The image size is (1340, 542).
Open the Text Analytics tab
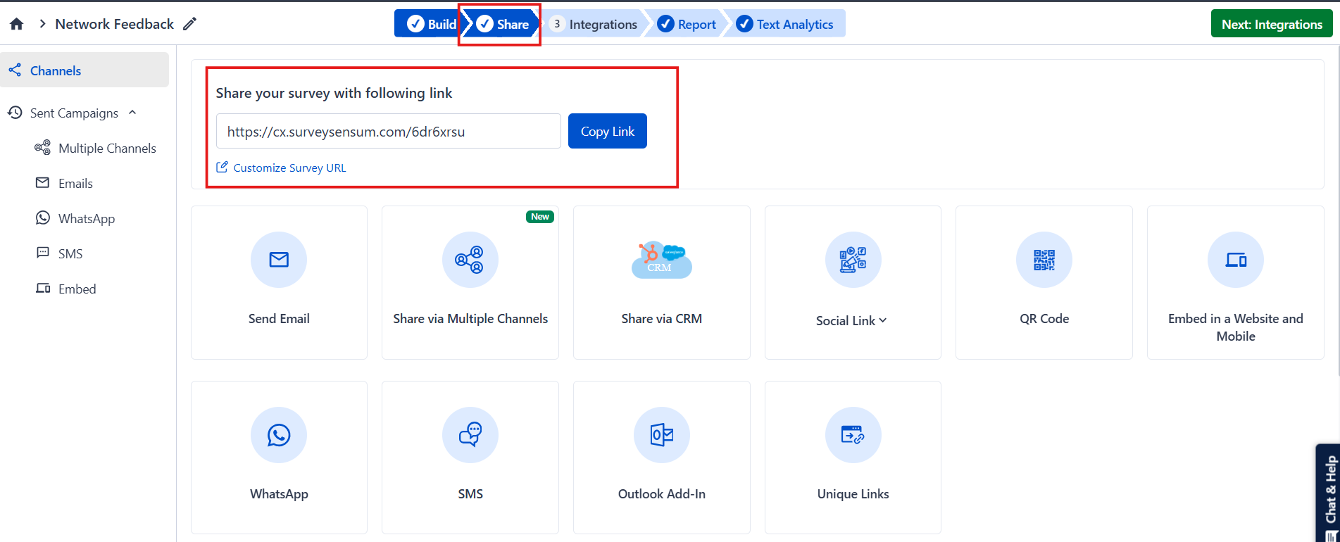(785, 25)
